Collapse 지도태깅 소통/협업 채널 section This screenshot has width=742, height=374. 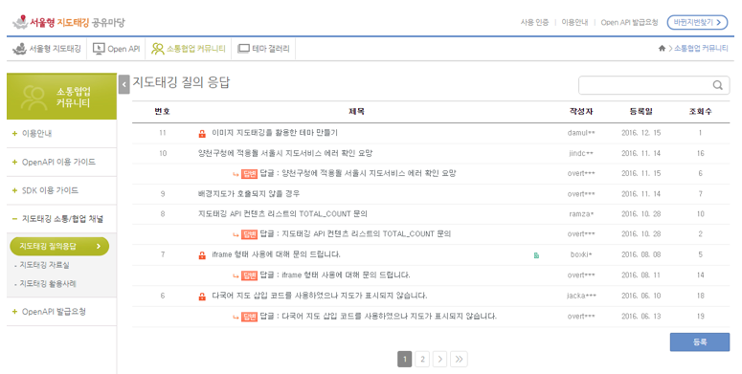57,218
